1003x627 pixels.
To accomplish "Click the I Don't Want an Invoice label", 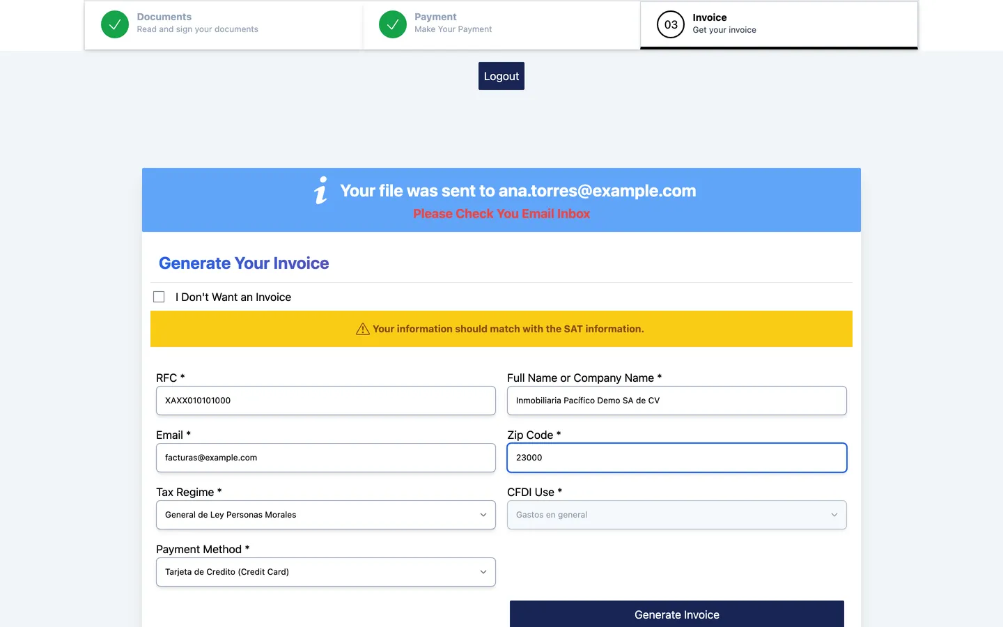I will 233,297.
